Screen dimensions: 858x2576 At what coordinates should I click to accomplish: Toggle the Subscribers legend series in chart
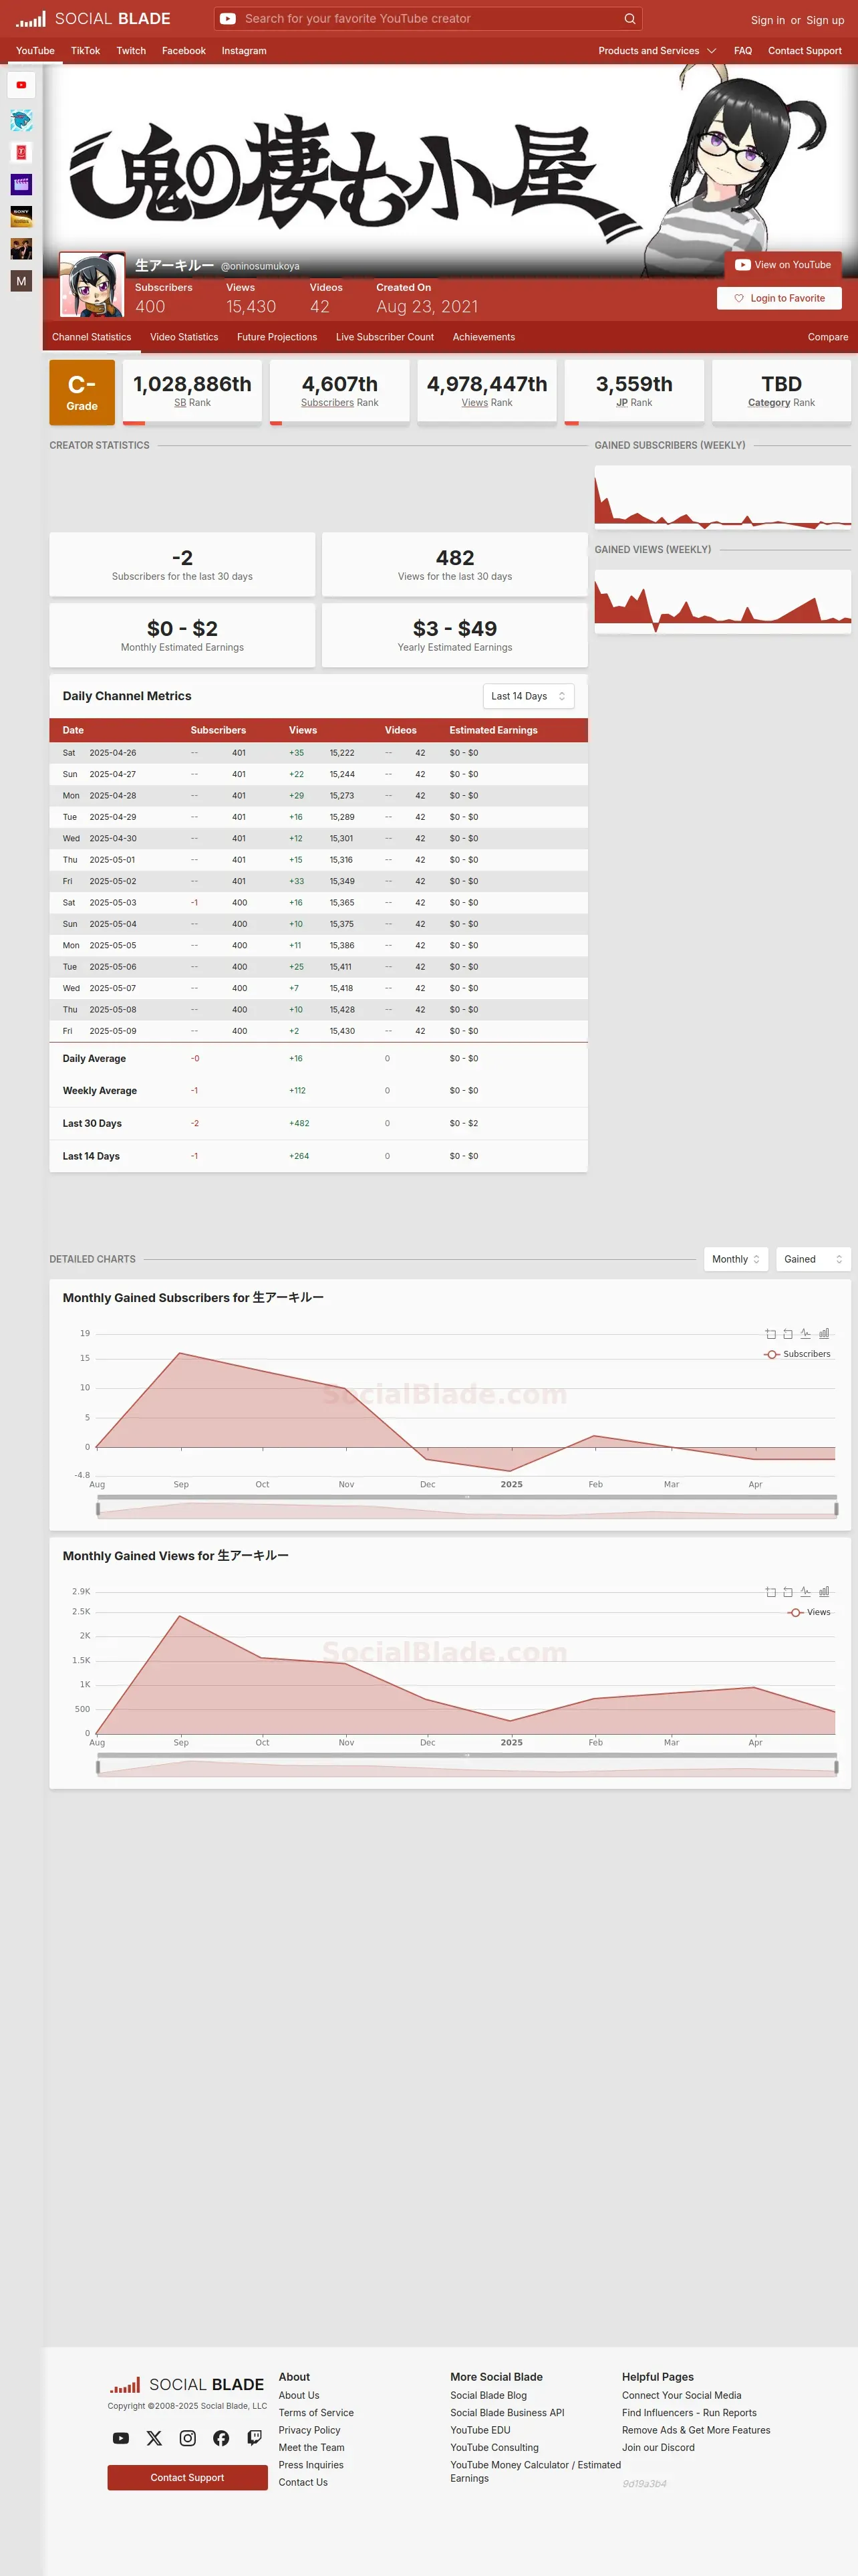(x=797, y=1354)
